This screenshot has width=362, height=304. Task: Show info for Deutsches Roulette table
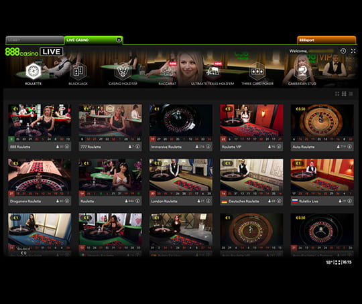(279, 201)
